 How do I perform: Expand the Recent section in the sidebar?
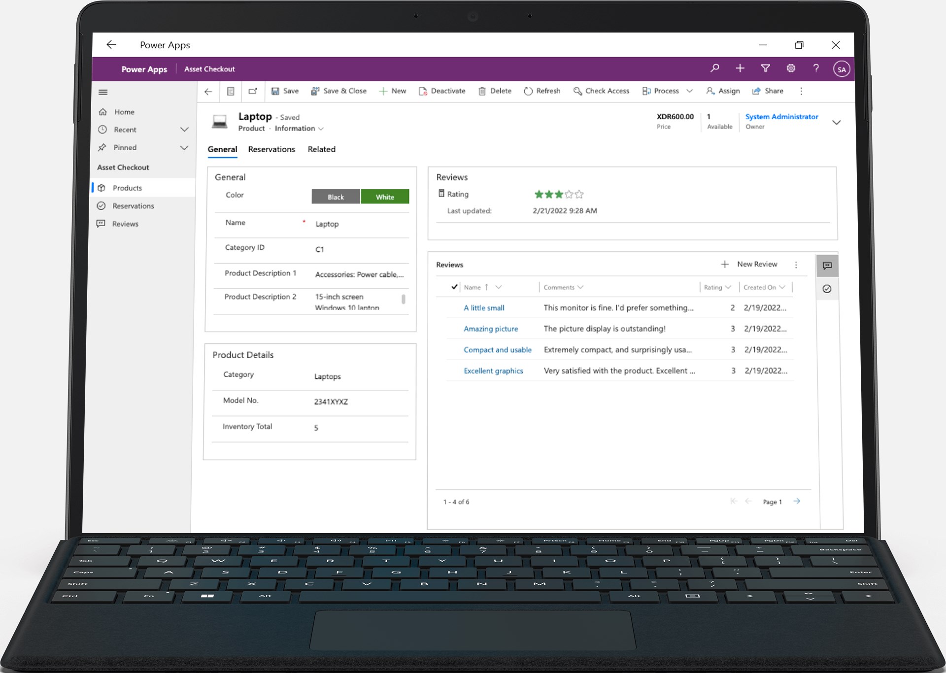tap(185, 129)
